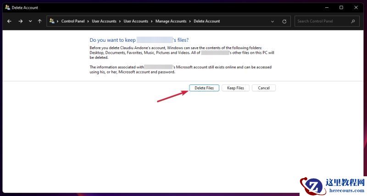Open the Manage Accounts breadcrumb
367x196 pixels.
(x=171, y=21)
